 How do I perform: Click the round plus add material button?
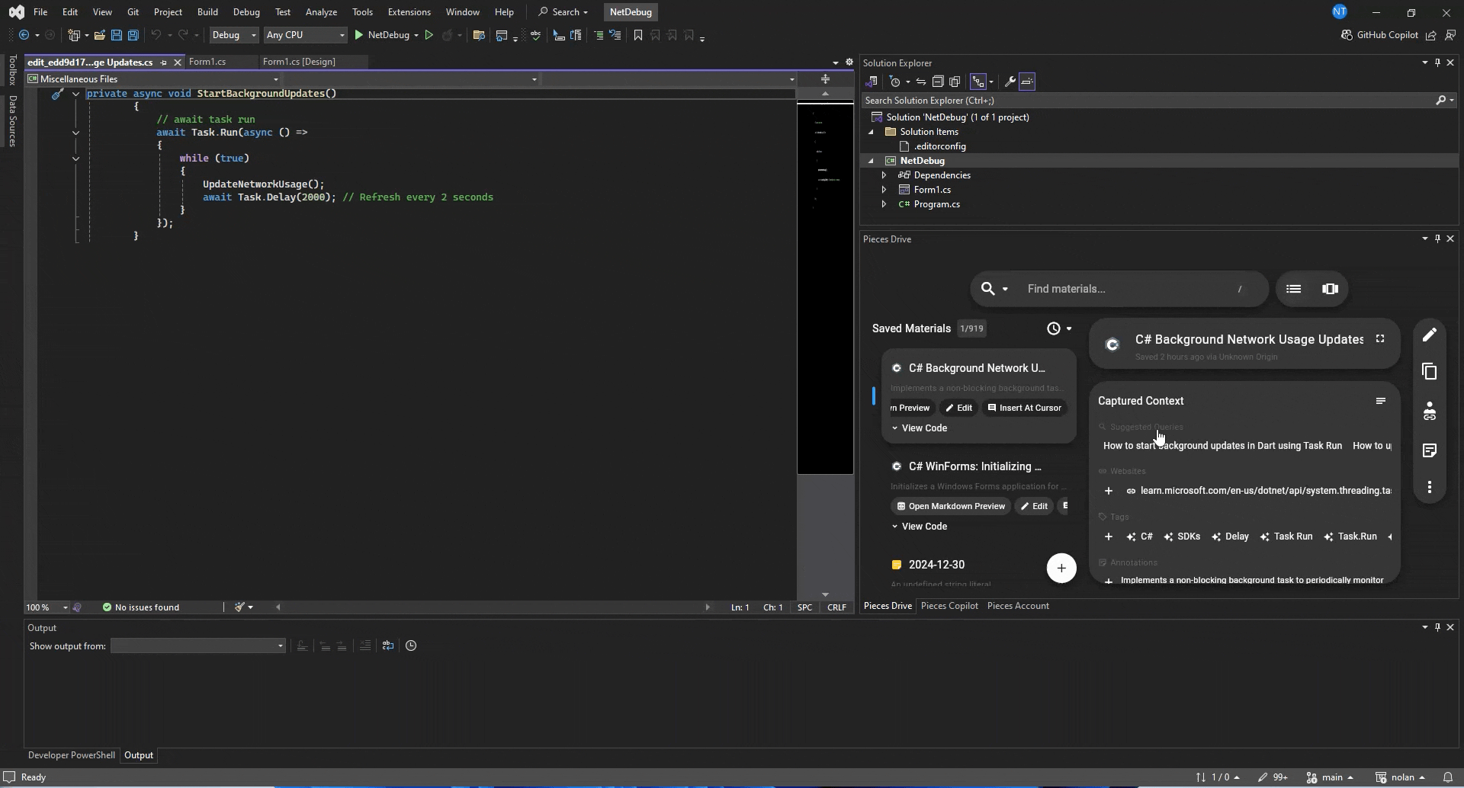[1061, 568]
